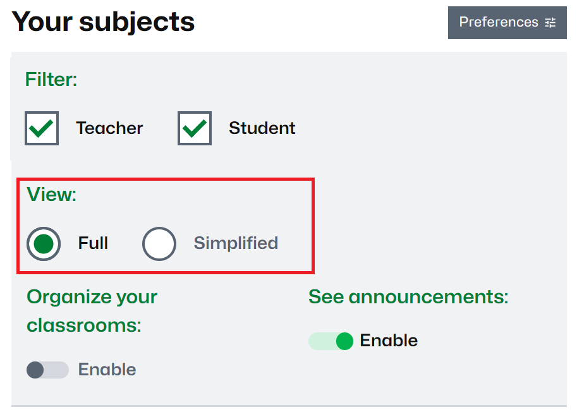Select the Simplified view radio button
This screenshot has width=577, height=412.
pos(159,244)
